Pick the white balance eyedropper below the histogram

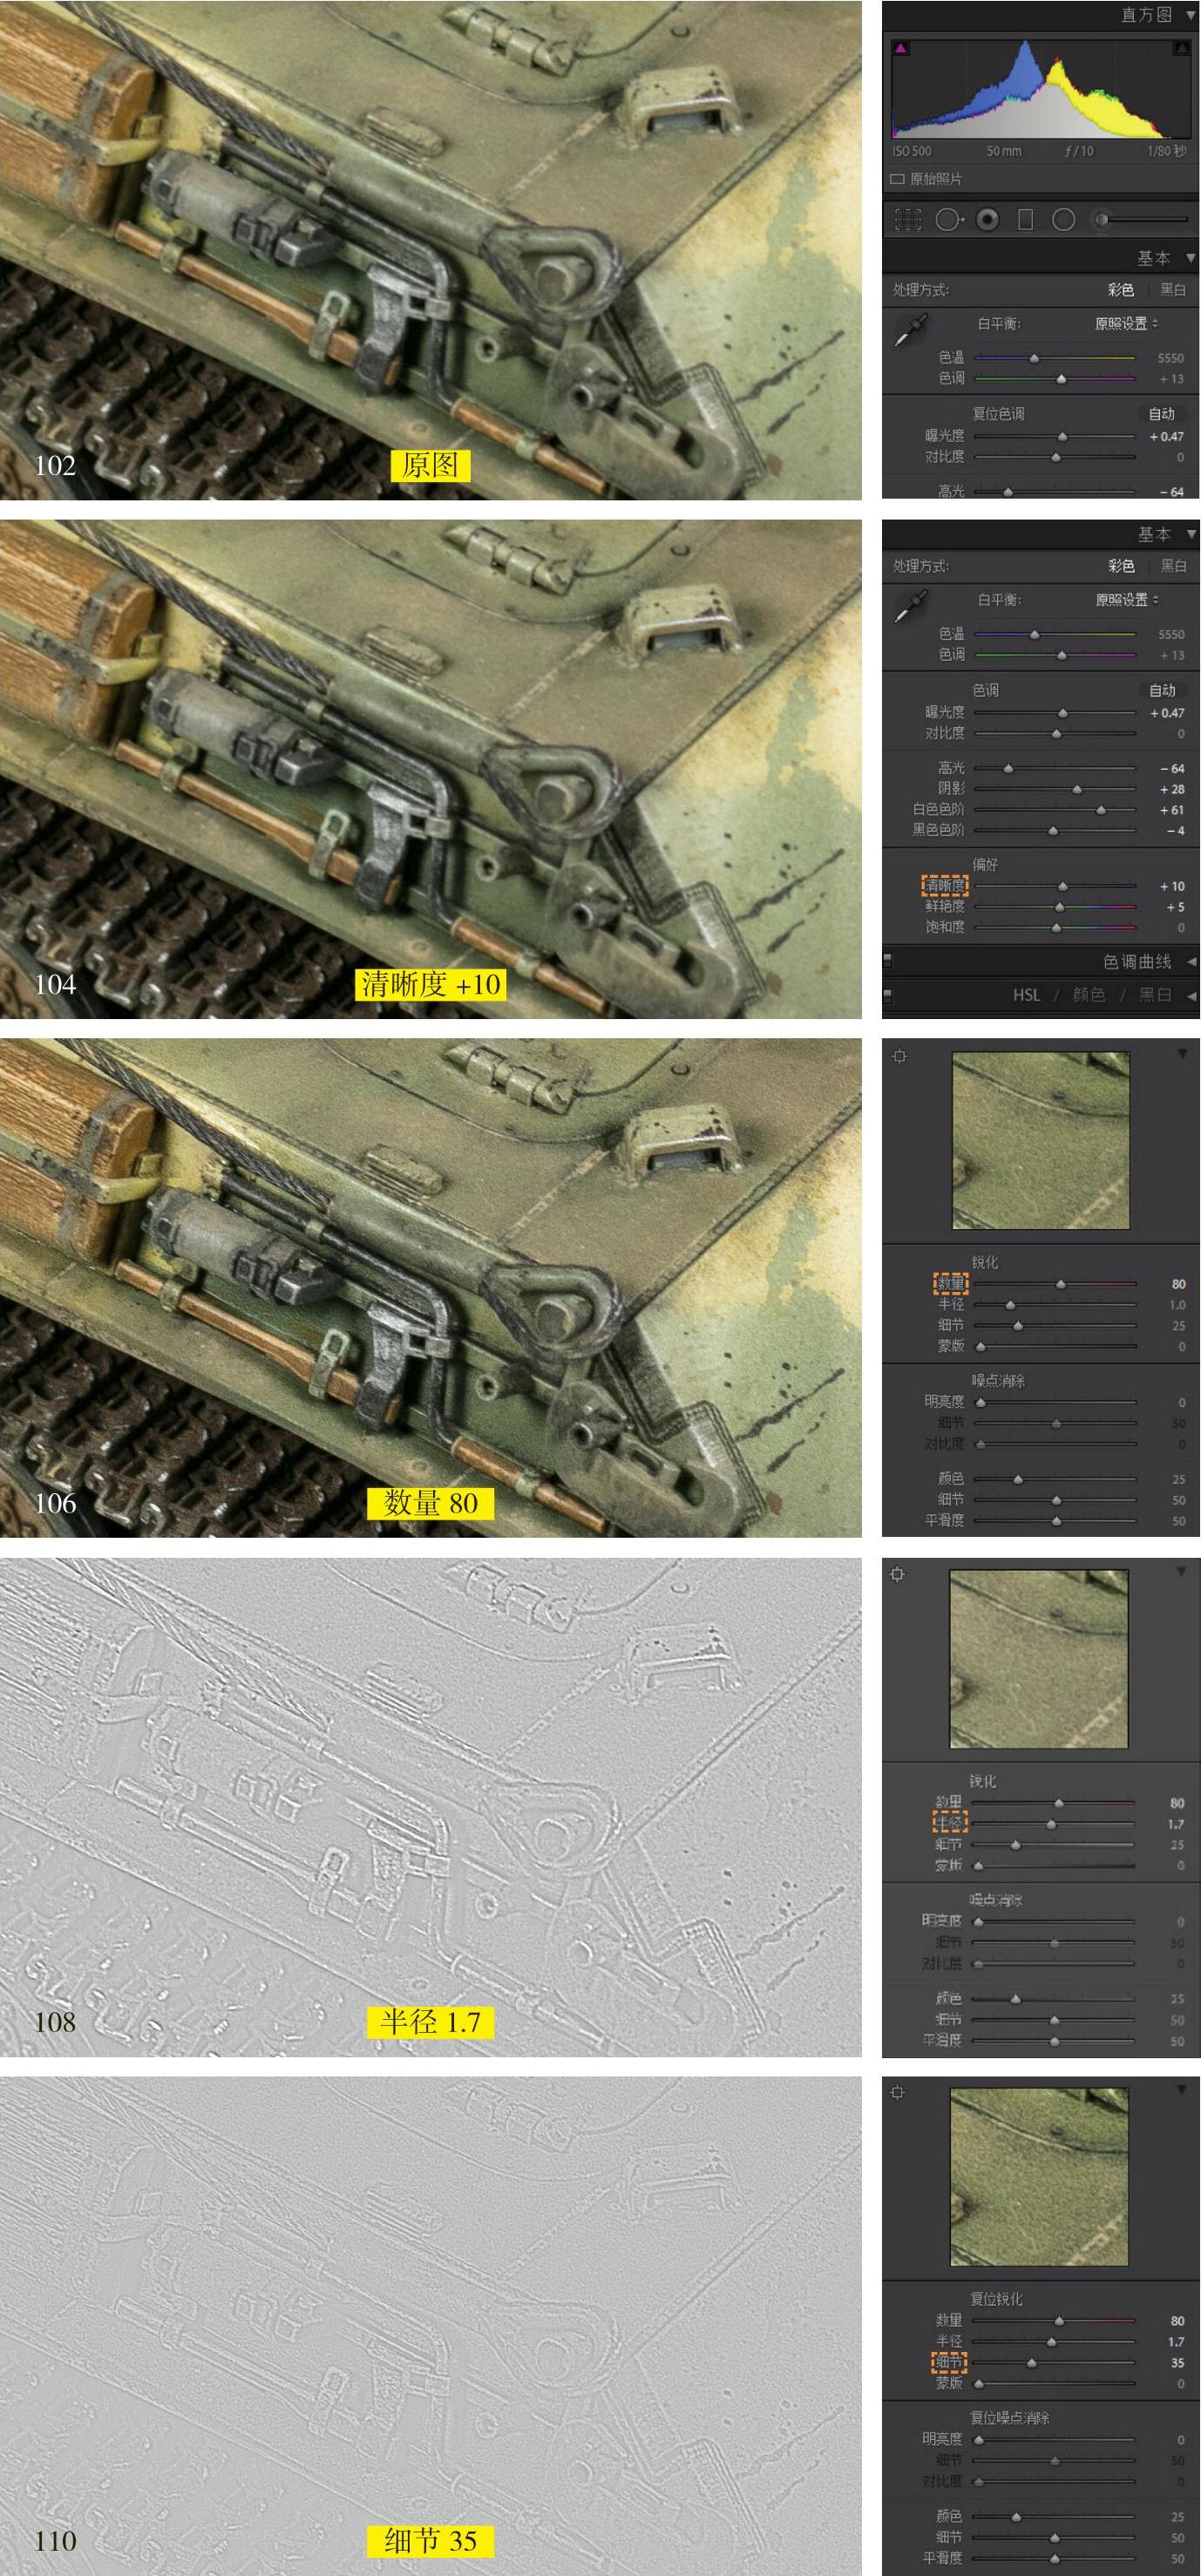click(x=910, y=329)
